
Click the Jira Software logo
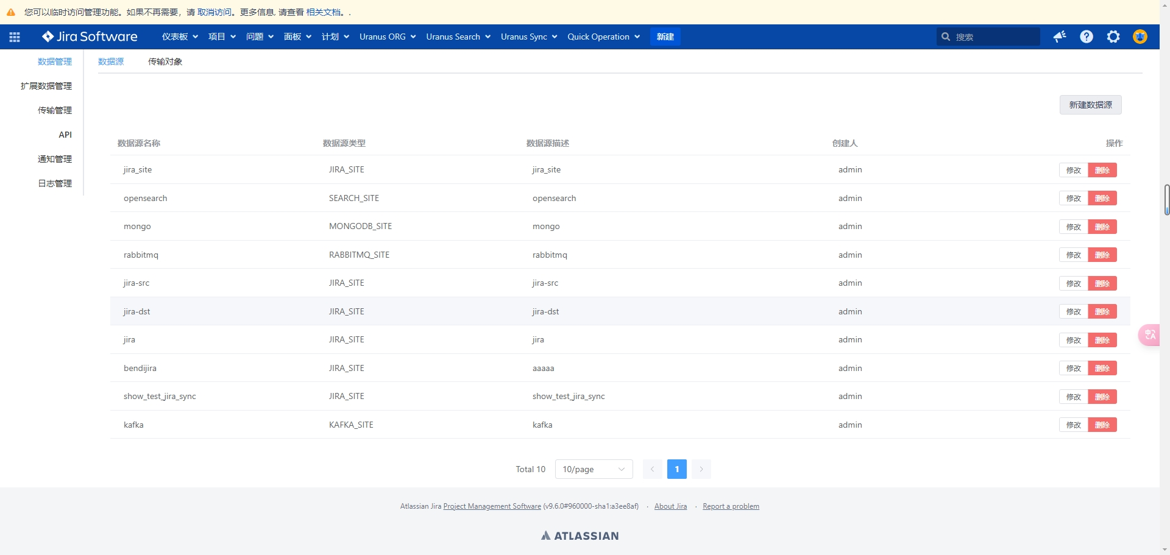coord(90,37)
